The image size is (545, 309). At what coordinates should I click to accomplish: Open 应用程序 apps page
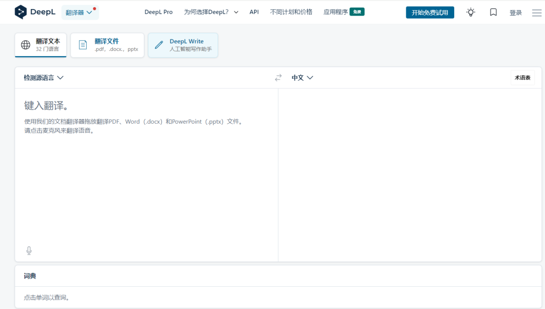click(x=336, y=12)
